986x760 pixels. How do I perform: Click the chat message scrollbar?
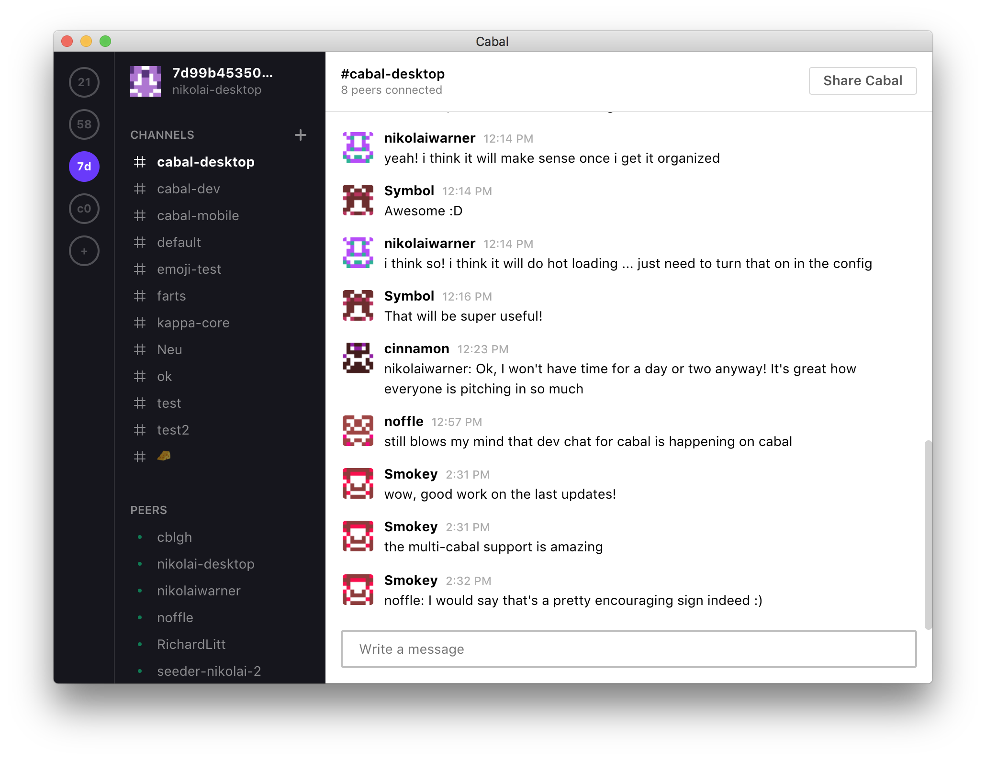928,534
